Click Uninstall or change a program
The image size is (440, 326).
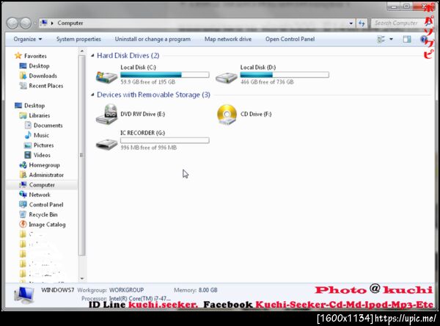point(153,39)
